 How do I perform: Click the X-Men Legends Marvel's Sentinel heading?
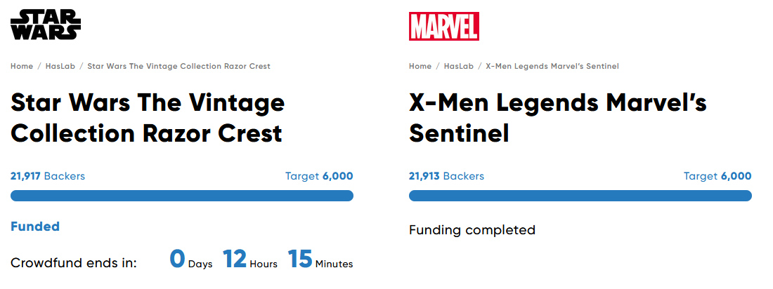point(557,117)
